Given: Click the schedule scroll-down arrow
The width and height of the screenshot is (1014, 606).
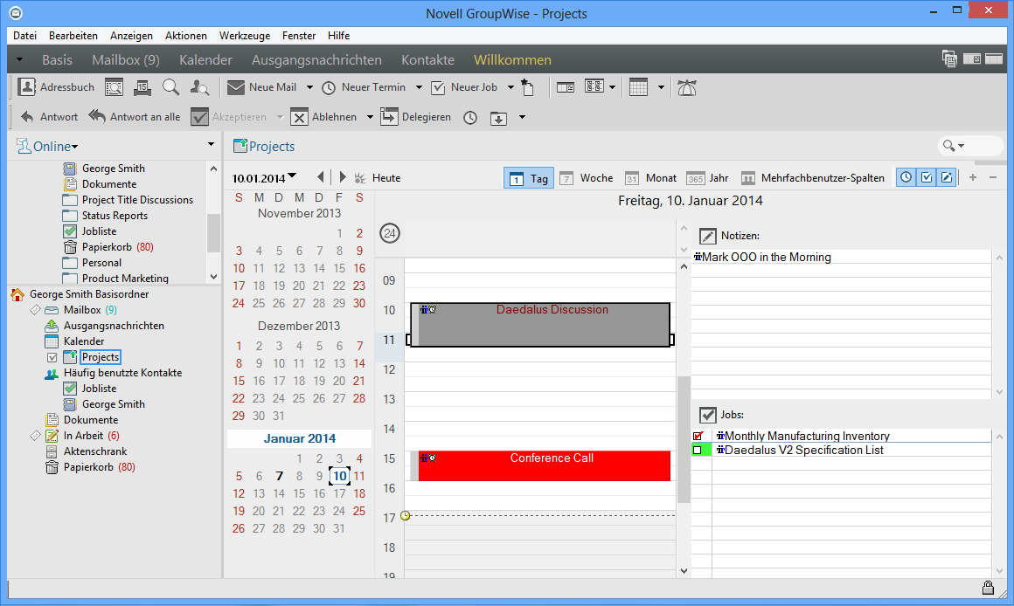Looking at the screenshot, I should click(x=684, y=571).
